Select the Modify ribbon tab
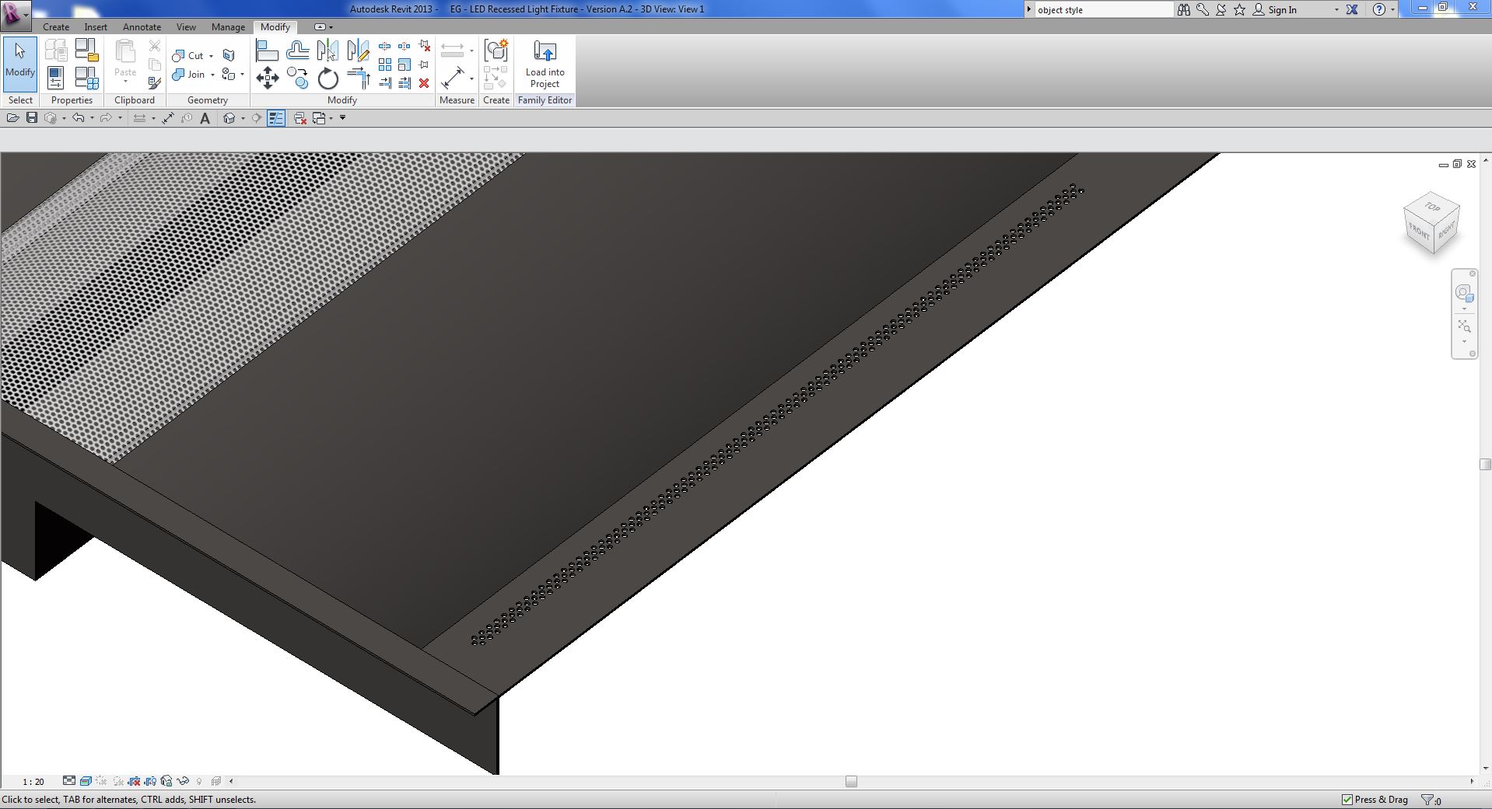 click(x=275, y=27)
